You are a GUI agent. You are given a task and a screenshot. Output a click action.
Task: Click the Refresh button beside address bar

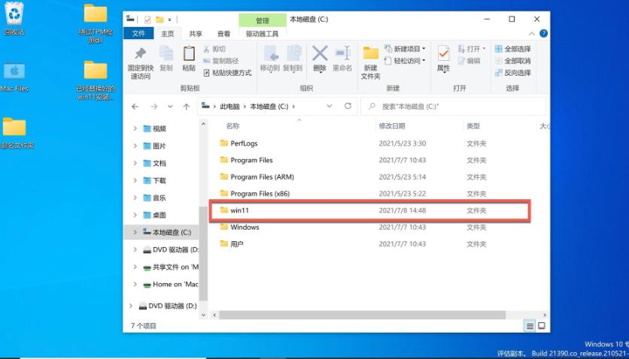pos(348,106)
